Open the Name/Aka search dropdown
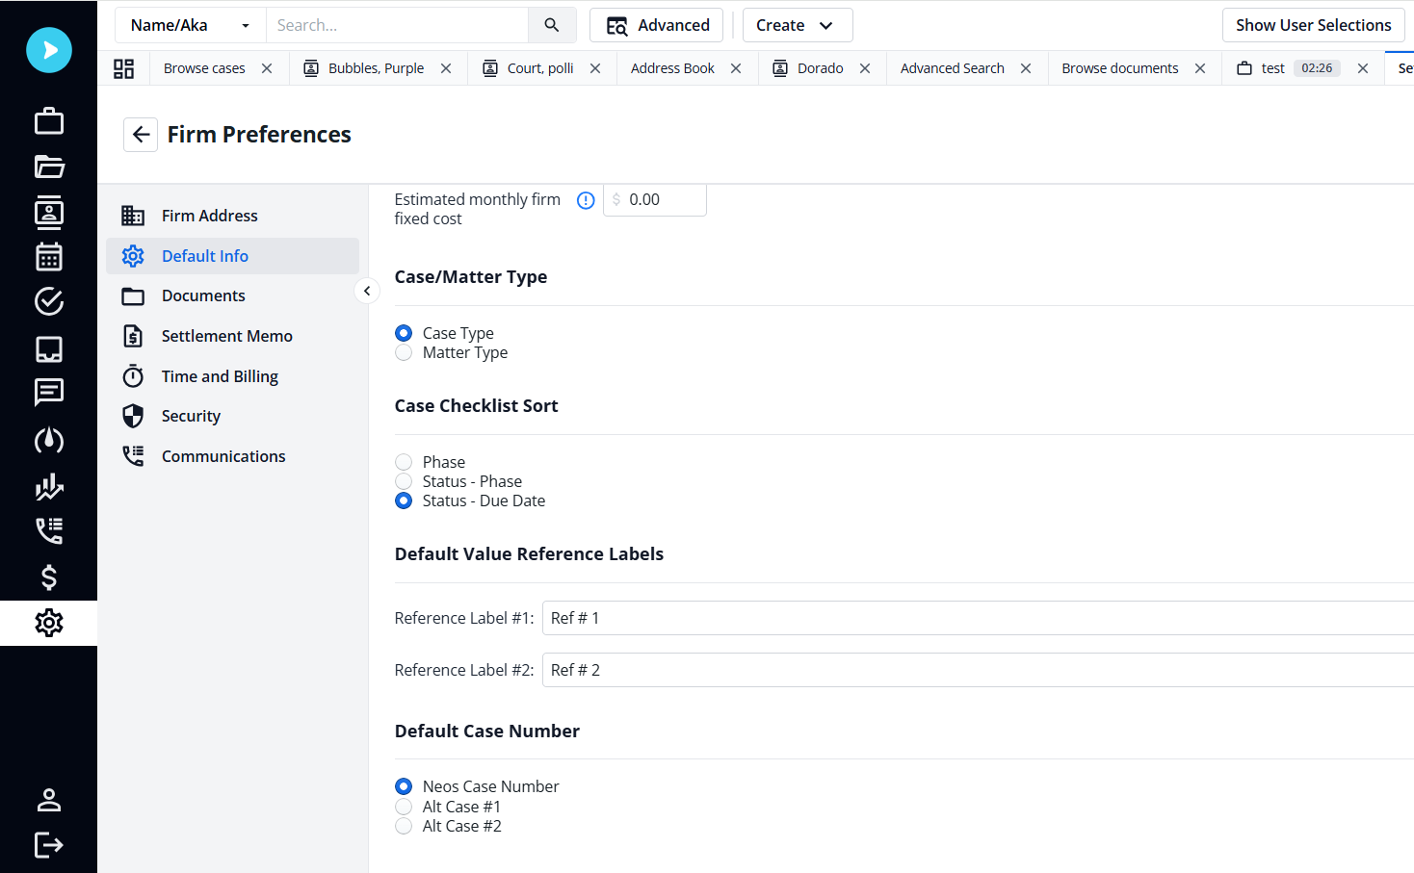Image resolution: width=1414 pixels, height=873 pixels. click(191, 25)
